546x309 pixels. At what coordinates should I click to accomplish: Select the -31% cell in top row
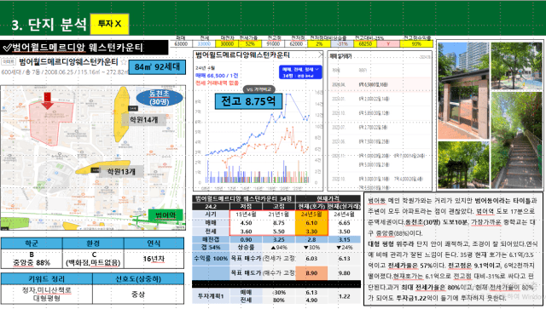[342, 43]
